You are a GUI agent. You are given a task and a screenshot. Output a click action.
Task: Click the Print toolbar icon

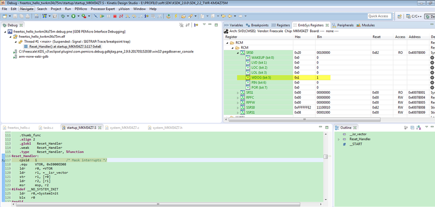click(28, 16)
